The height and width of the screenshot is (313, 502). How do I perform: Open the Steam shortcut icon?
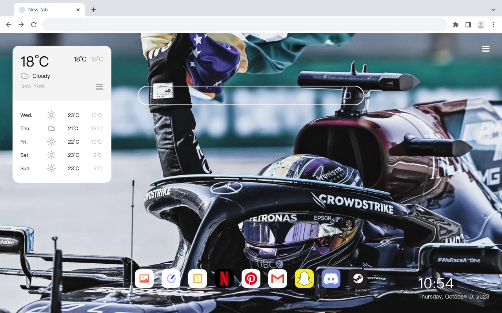coord(358,279)
